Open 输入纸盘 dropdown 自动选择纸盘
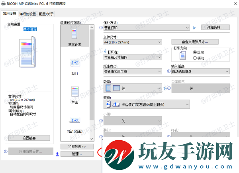Screen dimensions: 239x173 click(200, 71)
